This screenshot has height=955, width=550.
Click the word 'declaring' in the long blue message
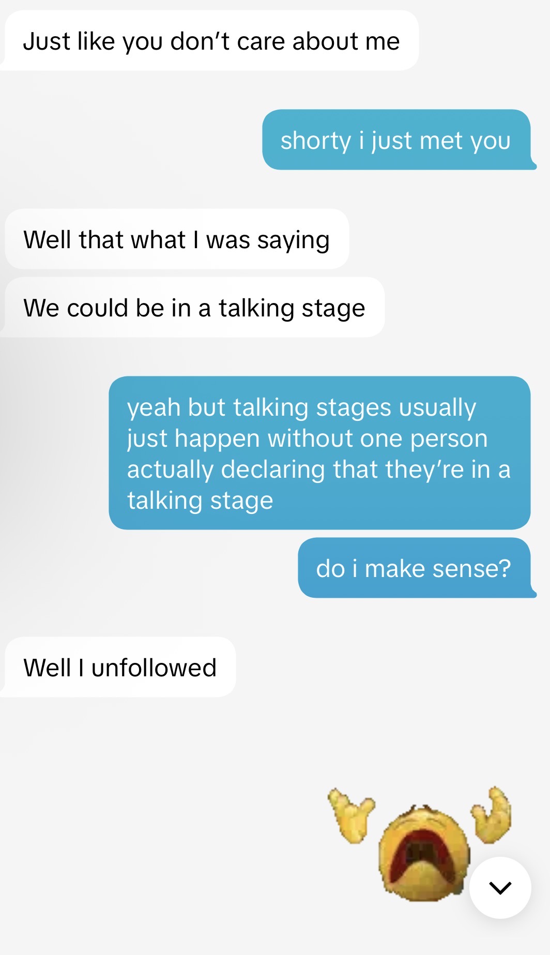(x=273, y=470)
